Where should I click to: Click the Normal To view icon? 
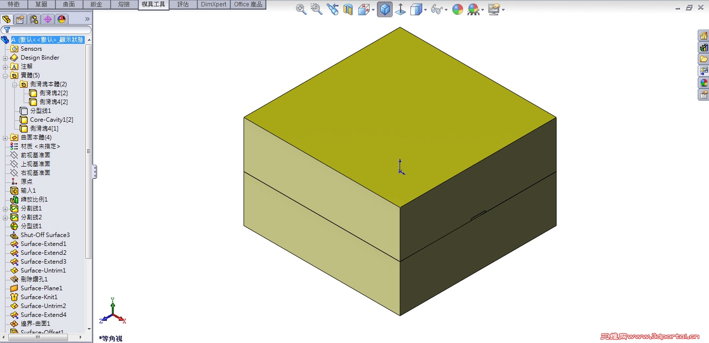(x=401, y=9)
